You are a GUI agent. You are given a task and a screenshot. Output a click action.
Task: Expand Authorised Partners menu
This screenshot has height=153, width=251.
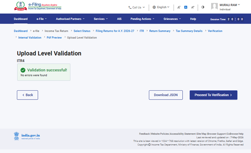70,19
